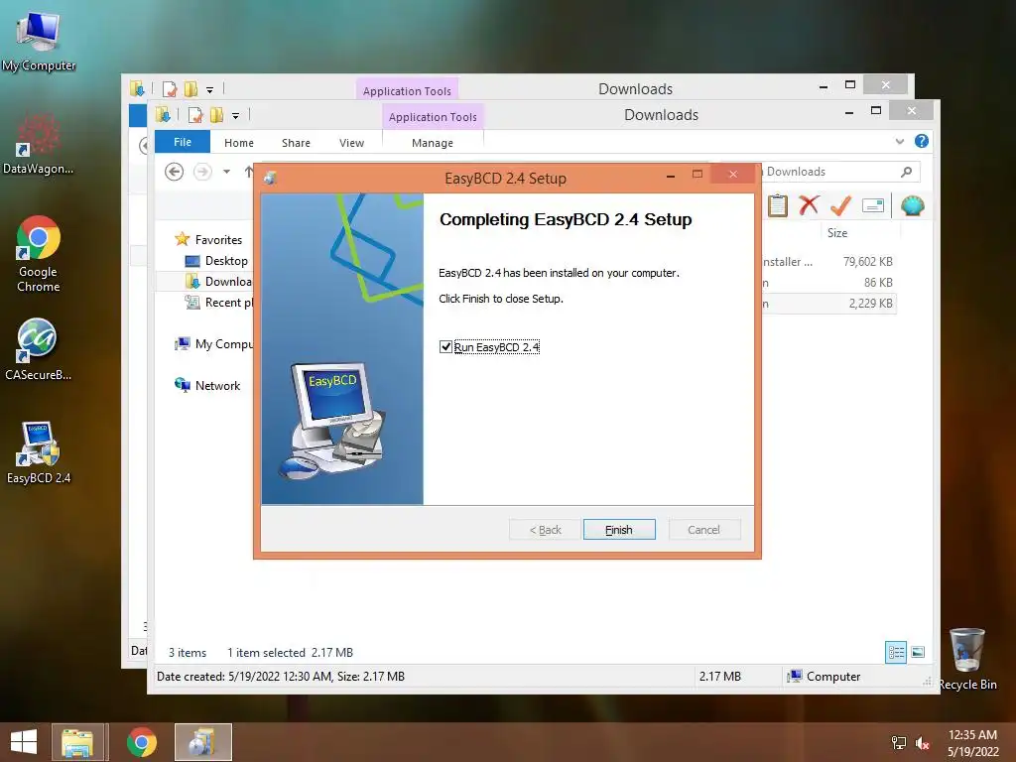1016x762 pixels.
Task: Open the CASecureB desktop shortcut
Action: (x=39, y=350)
